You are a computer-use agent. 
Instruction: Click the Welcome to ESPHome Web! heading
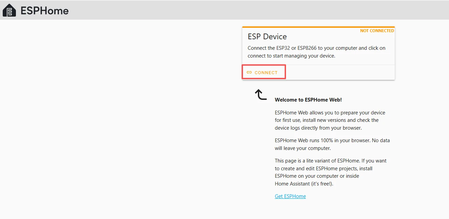point(308,100)
